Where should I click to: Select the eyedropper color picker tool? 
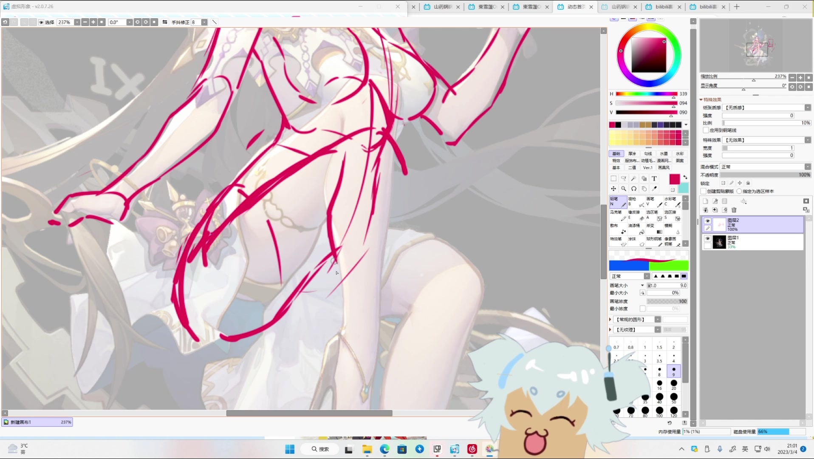654,189
